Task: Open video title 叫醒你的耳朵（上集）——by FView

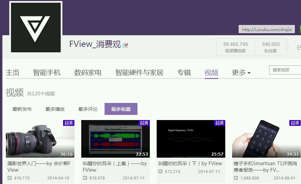Action: 115,167
